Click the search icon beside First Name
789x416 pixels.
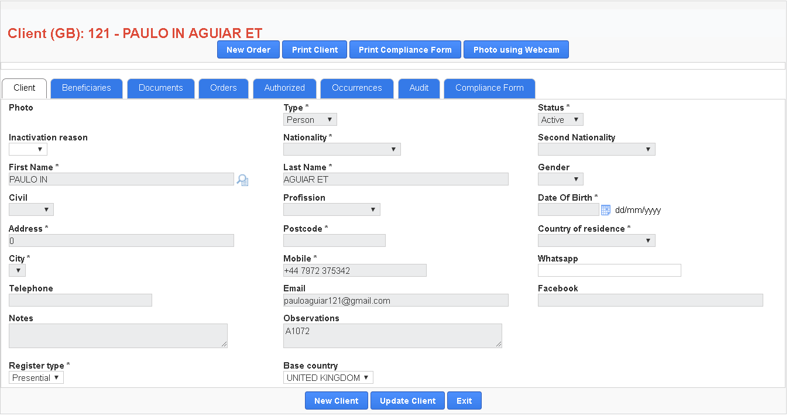(x=242, y=180)
